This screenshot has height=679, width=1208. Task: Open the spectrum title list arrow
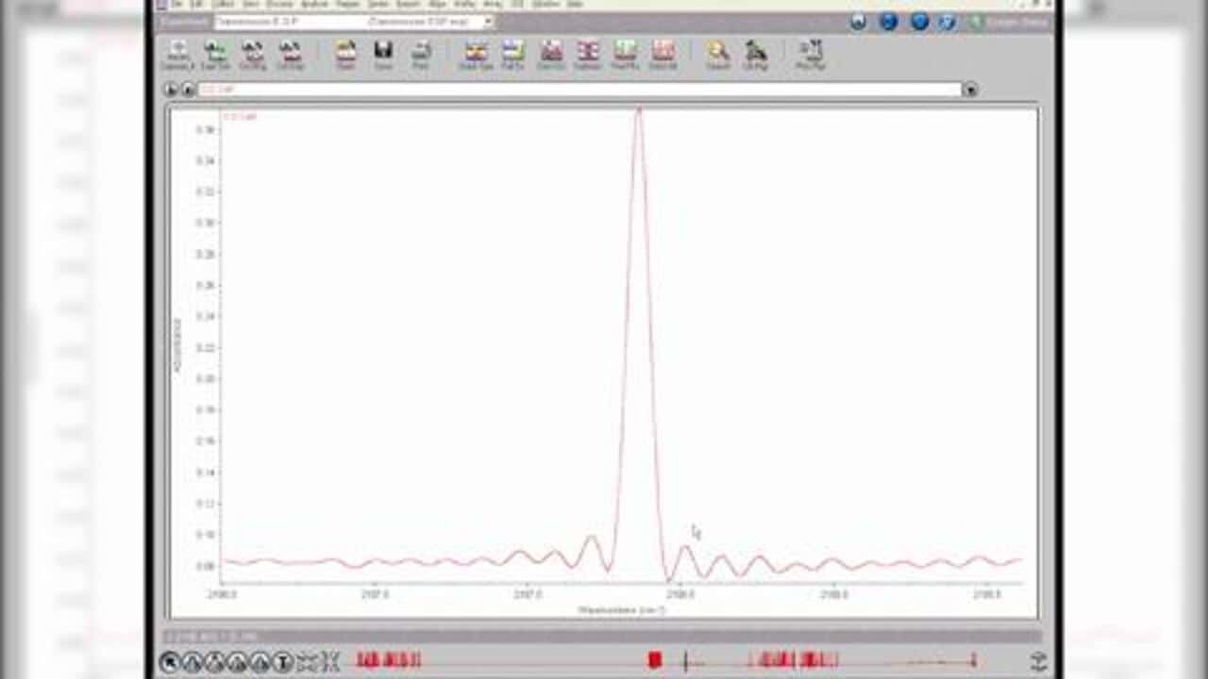point(970,90)
